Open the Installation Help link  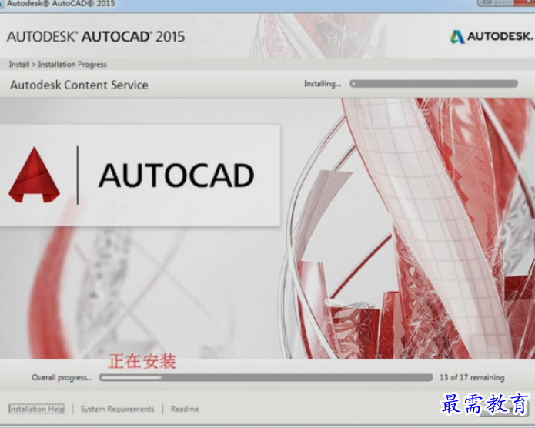pos(36,409)
